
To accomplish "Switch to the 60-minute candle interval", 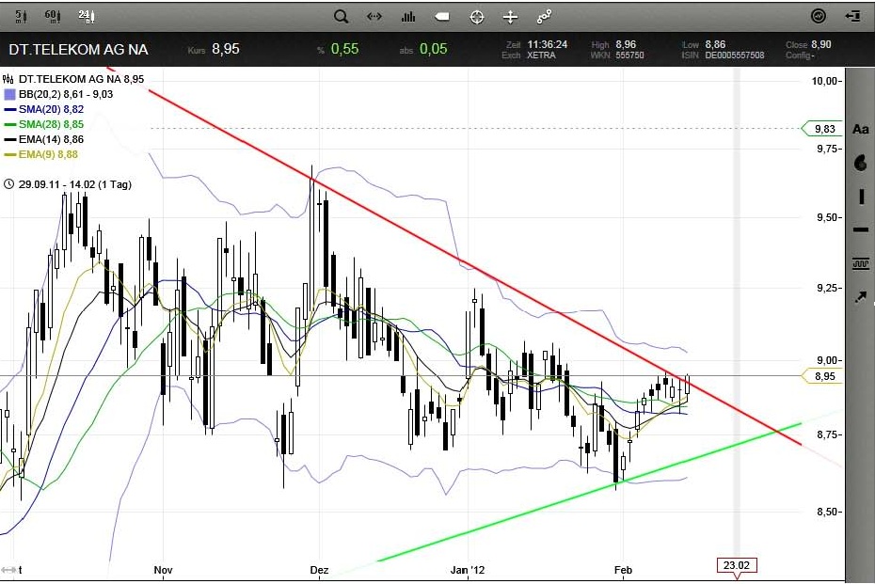I will coord(53,16).
